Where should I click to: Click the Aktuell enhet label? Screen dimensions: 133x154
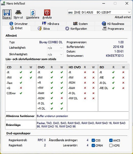(x=123, y=17)
